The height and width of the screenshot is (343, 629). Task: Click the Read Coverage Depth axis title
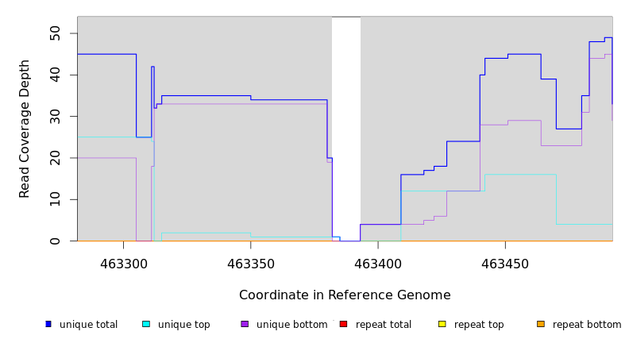pyautogui.click(x=25, y=129)
